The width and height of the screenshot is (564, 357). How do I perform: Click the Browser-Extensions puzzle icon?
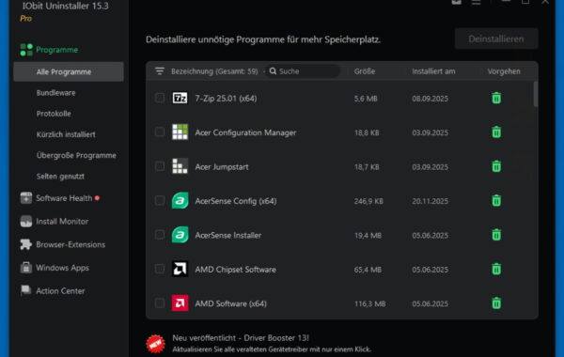coord(26,244)
